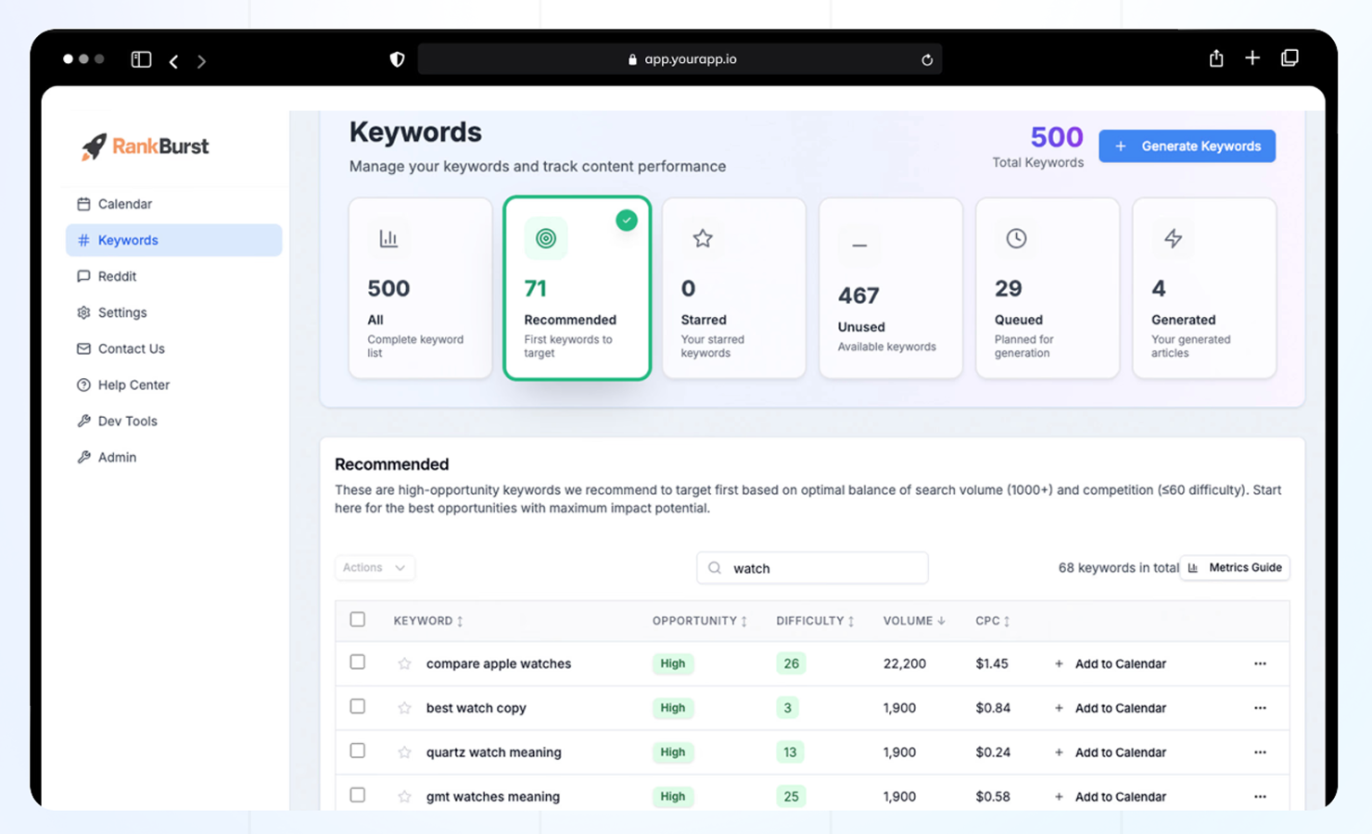Click the share icon in browser toolbar
1372x834 pixels.
click(x=1216, y=58)
